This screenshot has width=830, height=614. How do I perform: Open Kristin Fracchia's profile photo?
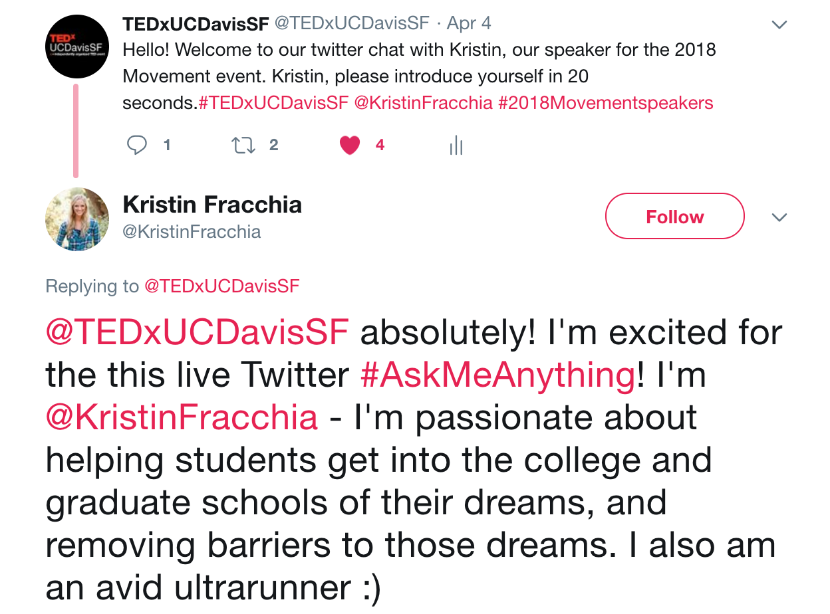pyautogui.click(x=76, y=219)
